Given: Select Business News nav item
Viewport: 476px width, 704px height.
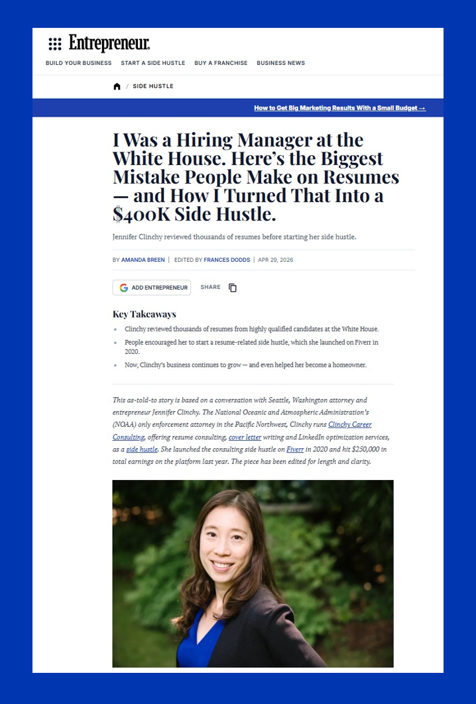Looking at the screenshot, I should [x=280, y=63].
